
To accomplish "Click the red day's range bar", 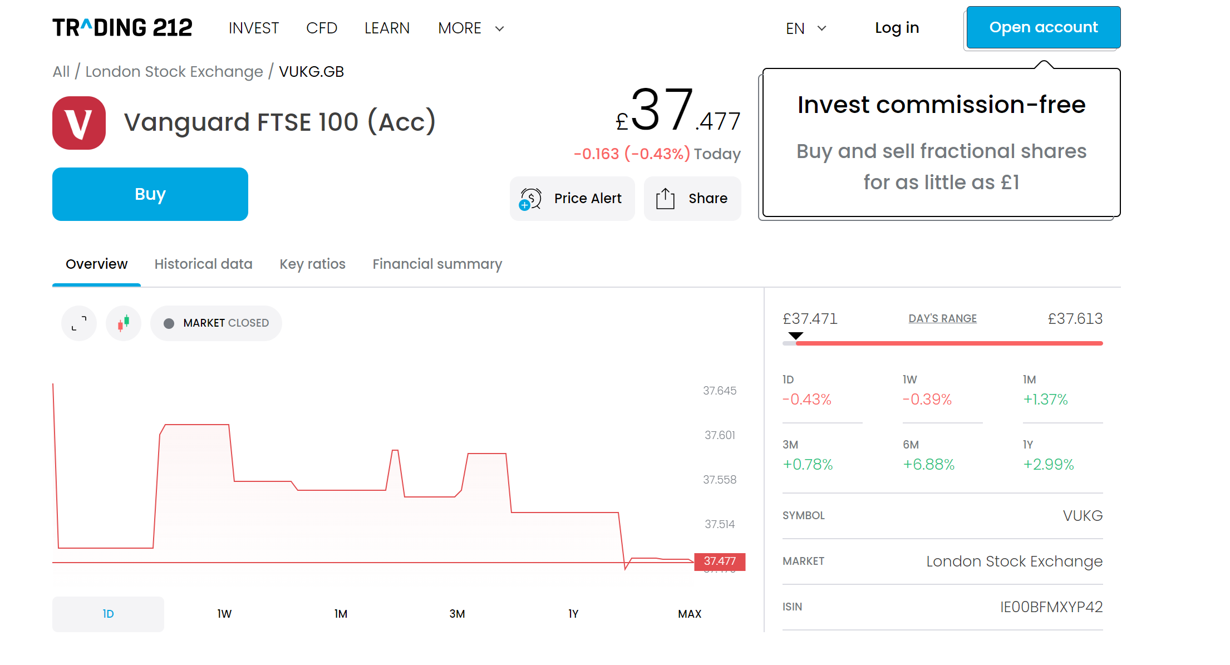I will [x=949, y=343].
